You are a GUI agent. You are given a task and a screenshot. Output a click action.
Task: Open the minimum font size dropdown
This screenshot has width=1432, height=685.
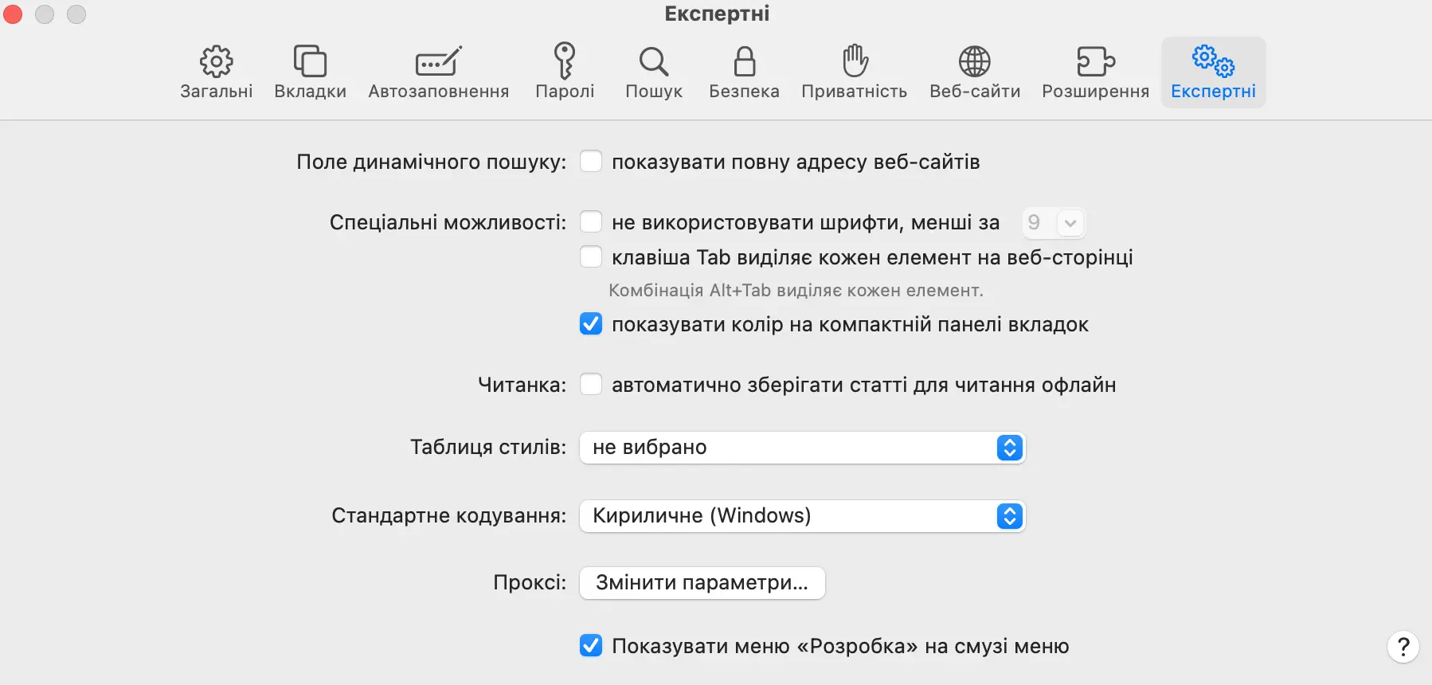[1053, 223]
